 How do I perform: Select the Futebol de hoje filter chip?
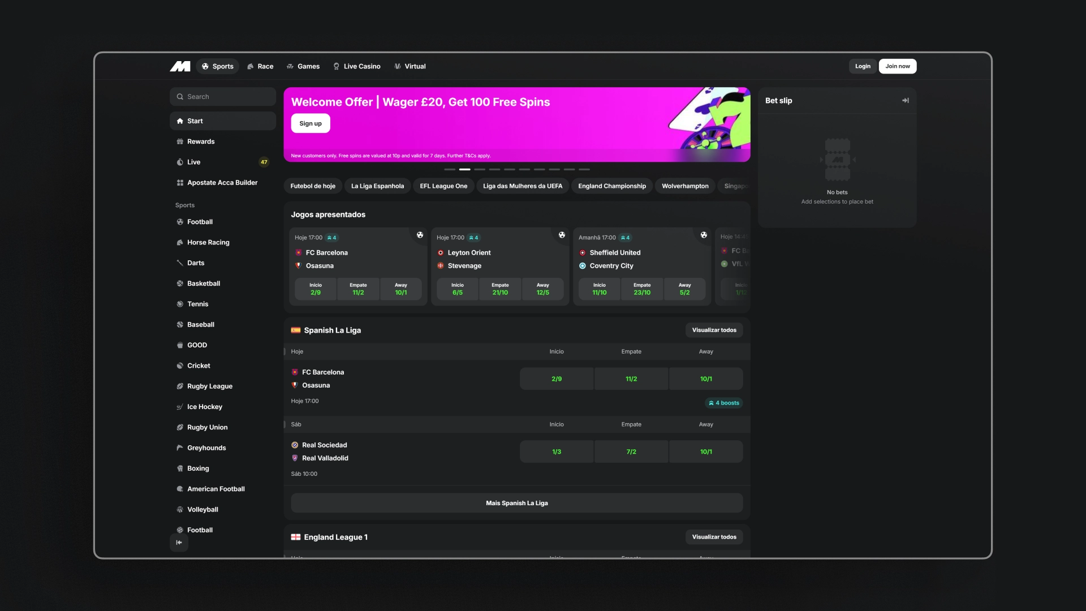point(313,186)
